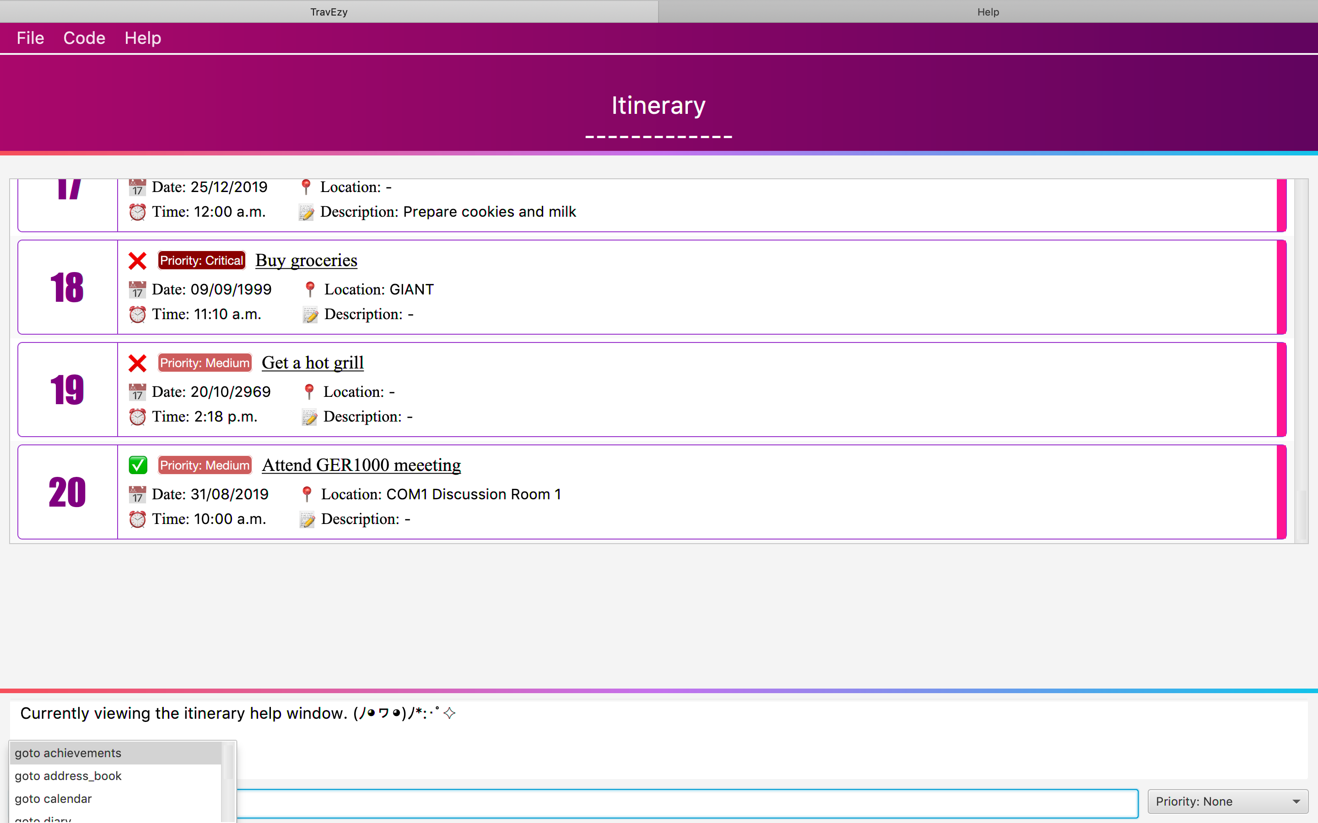The height and width of the screenshot is (823, 1318).
Task: Click the alarm clock icon for 11:10 a.m.
Action: 137,315
